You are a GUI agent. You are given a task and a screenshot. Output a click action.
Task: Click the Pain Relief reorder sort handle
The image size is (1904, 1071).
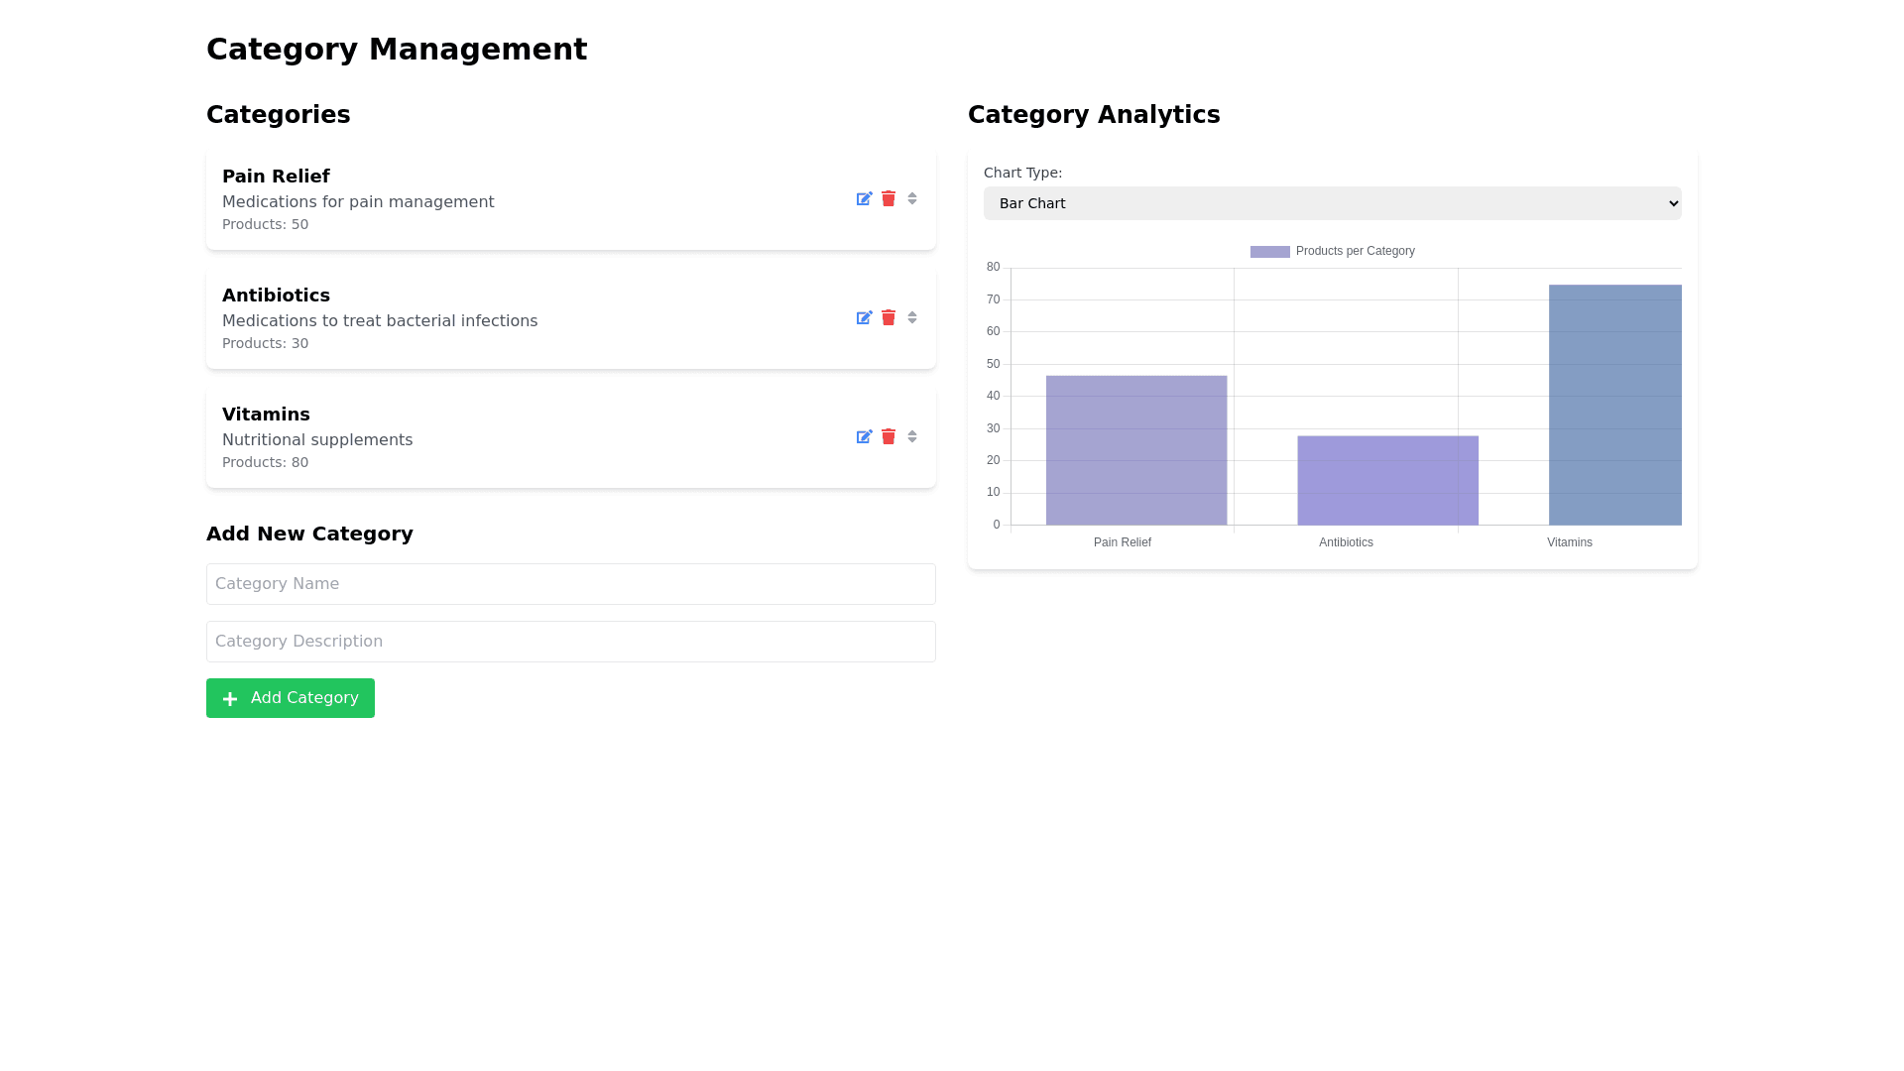pos(912,198)
